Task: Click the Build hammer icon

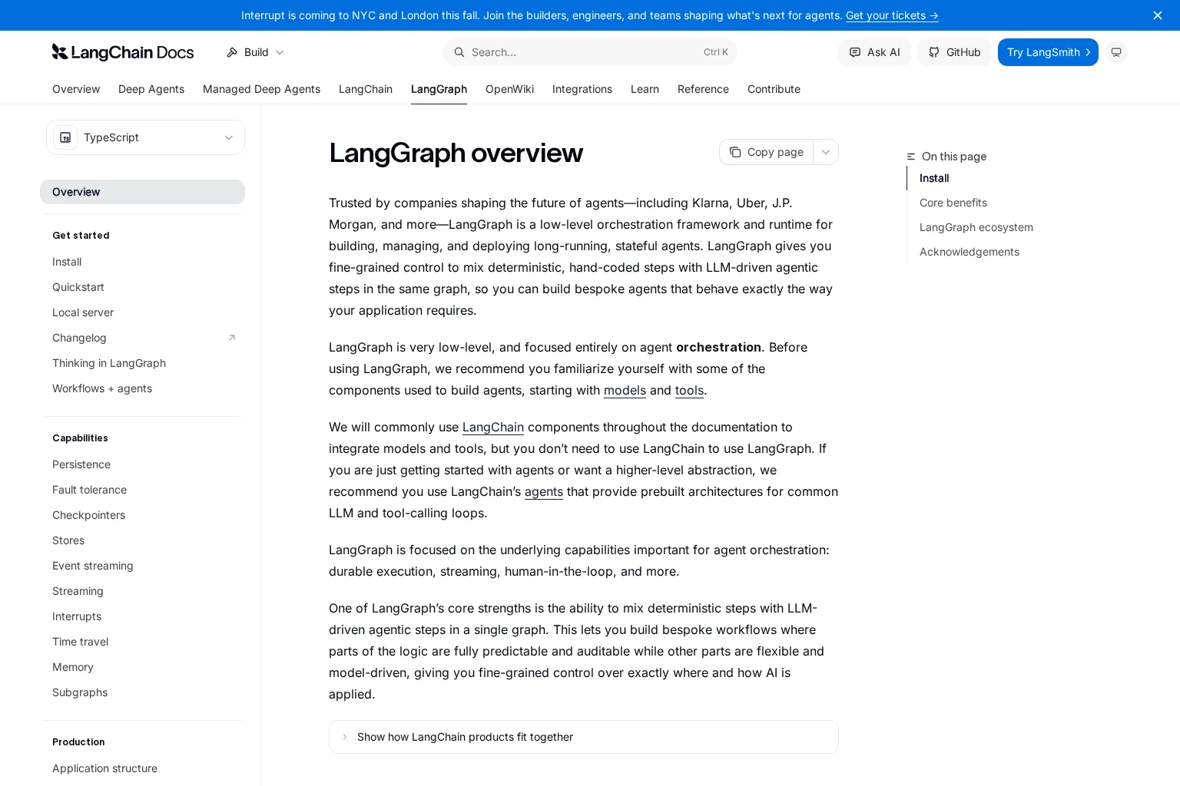Action: (232, 52)
